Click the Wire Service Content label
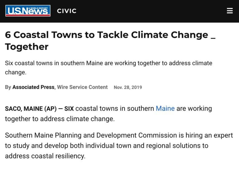The width and height of the screenshot is (239, 169). point(82,87)
